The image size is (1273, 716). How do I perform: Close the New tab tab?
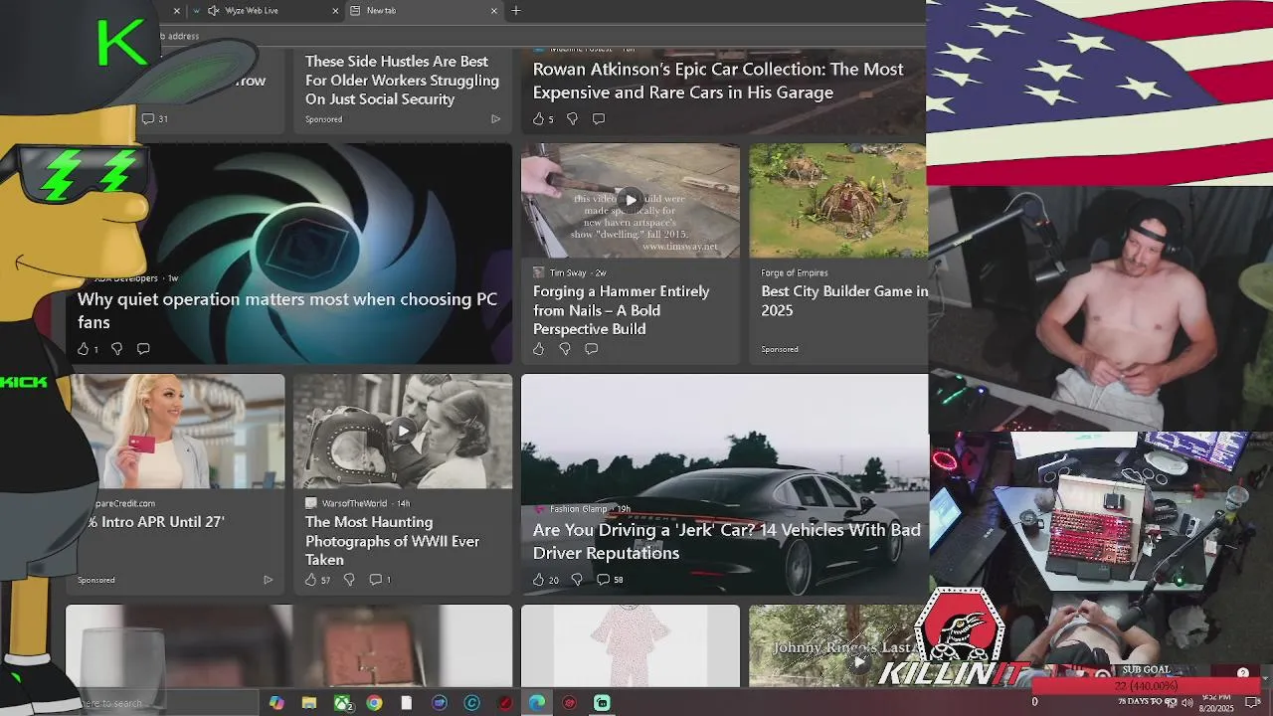[494, 11]
